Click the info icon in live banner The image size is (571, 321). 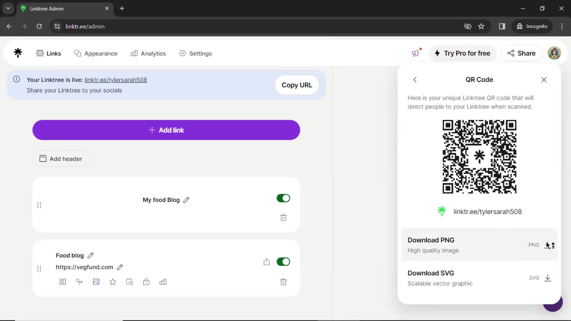tap(17, 79)
